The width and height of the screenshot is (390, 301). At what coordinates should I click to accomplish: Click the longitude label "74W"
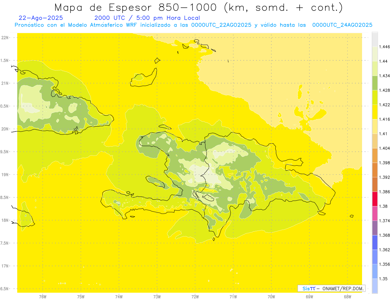click(119, 297)
